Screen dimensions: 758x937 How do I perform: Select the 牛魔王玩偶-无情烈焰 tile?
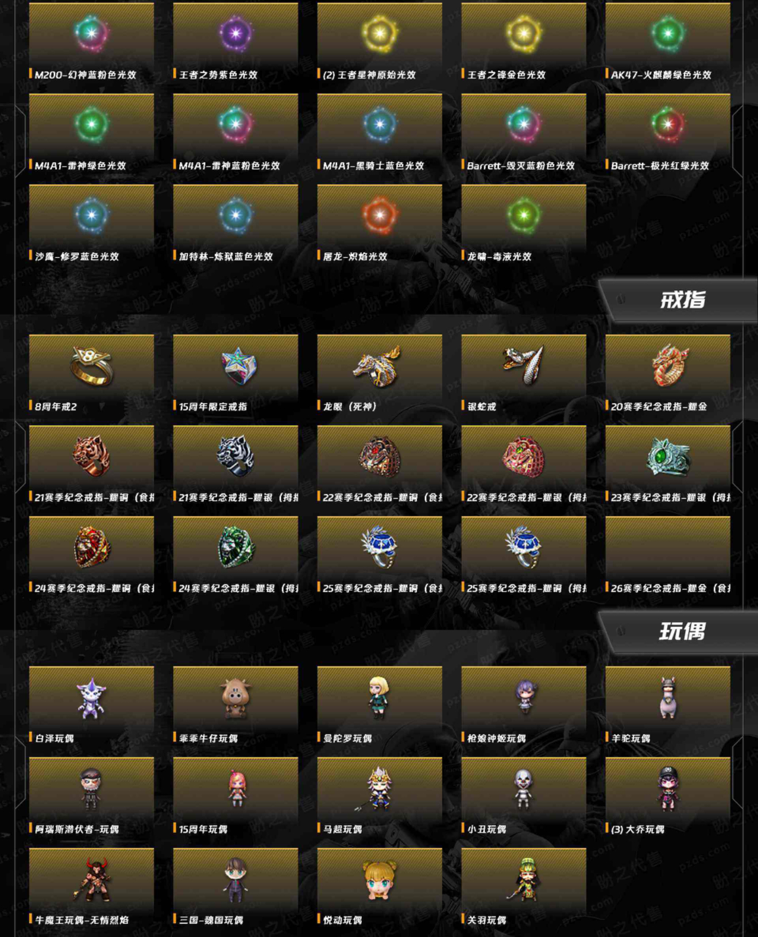(x=91, y=887)
